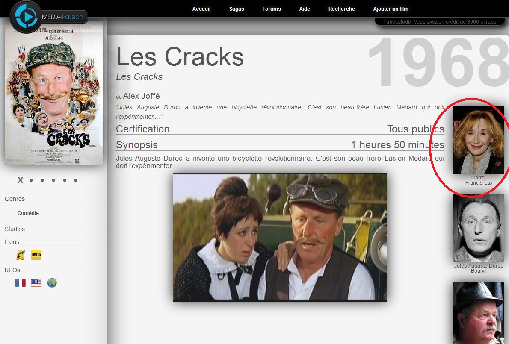Click the italic Les Cracks original title
The width and height of the screenshot is (509, 344).
(139, 77)
